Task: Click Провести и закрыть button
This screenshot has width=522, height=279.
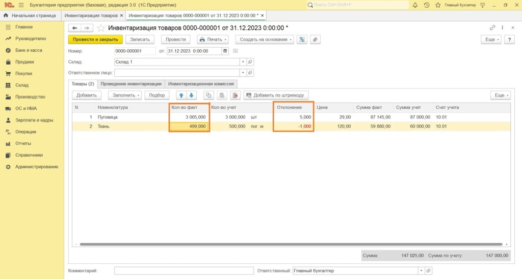Action: [x=95, y=39]
